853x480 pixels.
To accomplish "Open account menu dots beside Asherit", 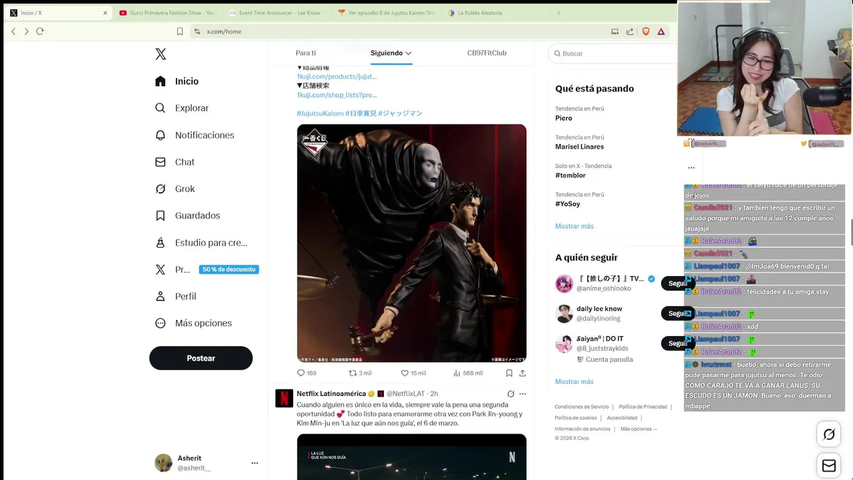I will [x=255, y=463].
